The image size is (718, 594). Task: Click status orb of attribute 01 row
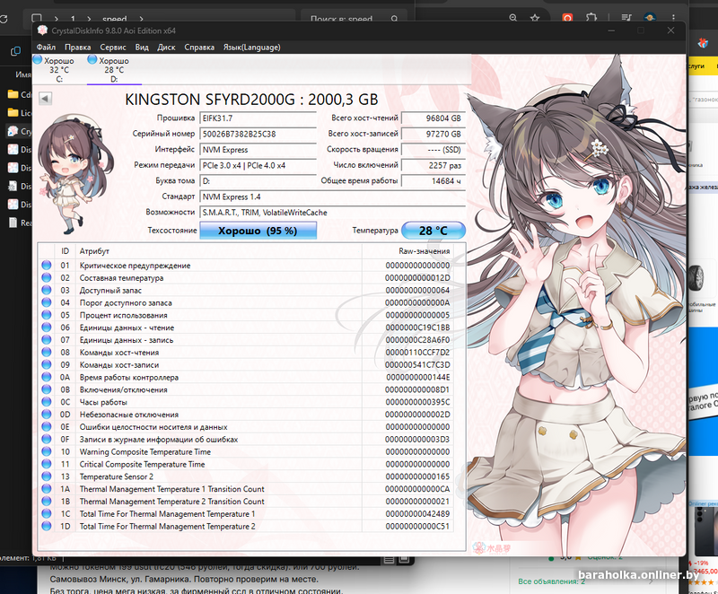(47, 265)
